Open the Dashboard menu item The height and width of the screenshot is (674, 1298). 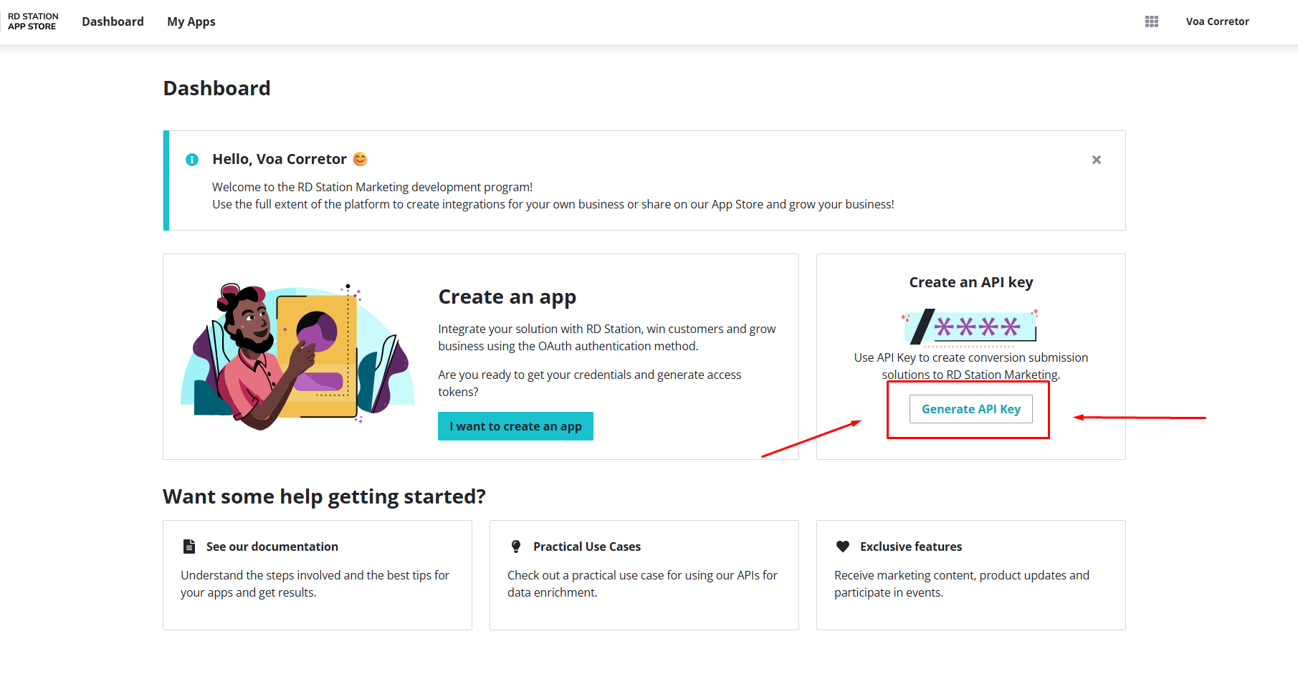(113, 21)
